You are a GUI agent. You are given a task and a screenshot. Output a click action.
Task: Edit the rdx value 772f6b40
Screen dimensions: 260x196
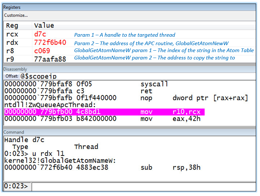(50, 43)
